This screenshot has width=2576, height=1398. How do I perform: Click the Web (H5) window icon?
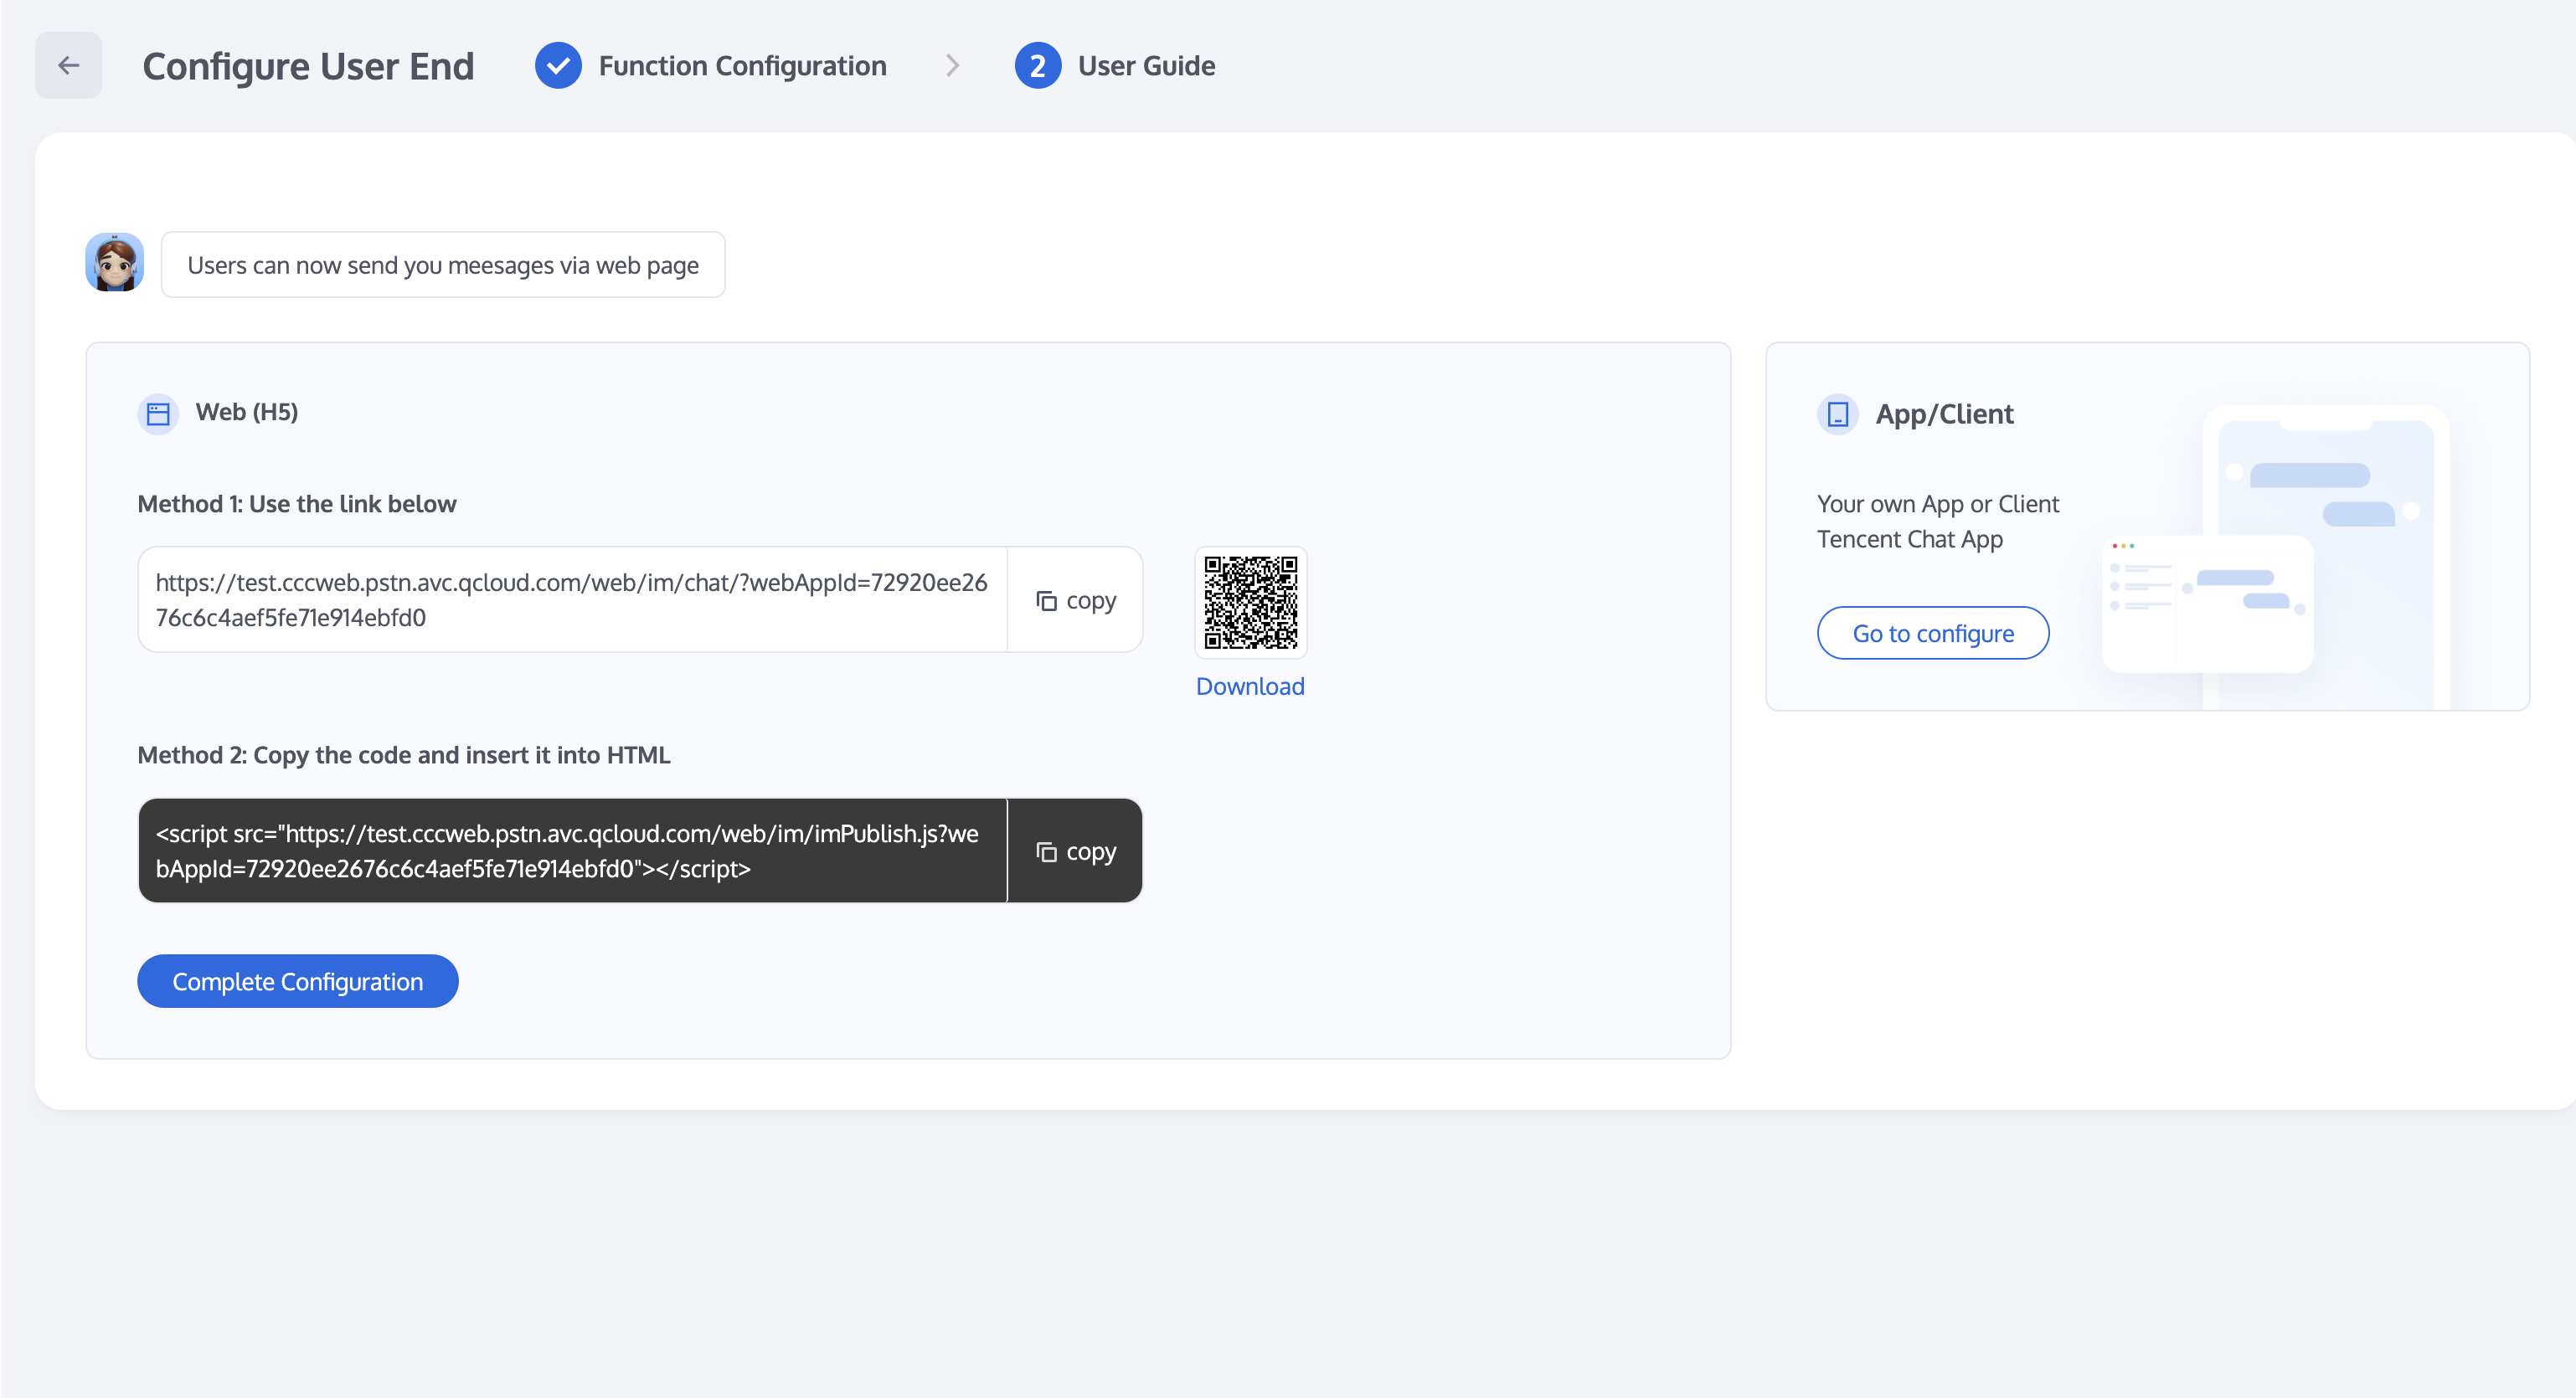[x=158, y=413]
